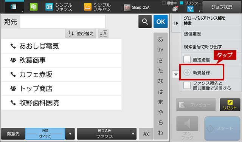The width and height of the screenshot is (242, 142).
Task: Open the Preview (プレビュー) button
Action: (196, 105)
